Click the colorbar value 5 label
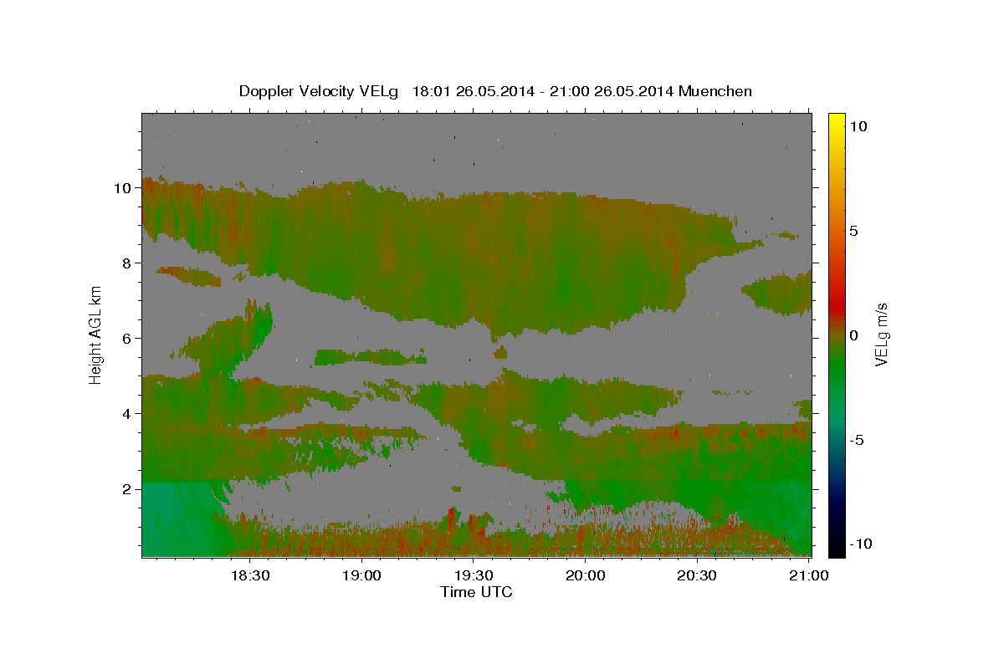Viewport: 1004px width, 669px height. (x=854, y=231)
